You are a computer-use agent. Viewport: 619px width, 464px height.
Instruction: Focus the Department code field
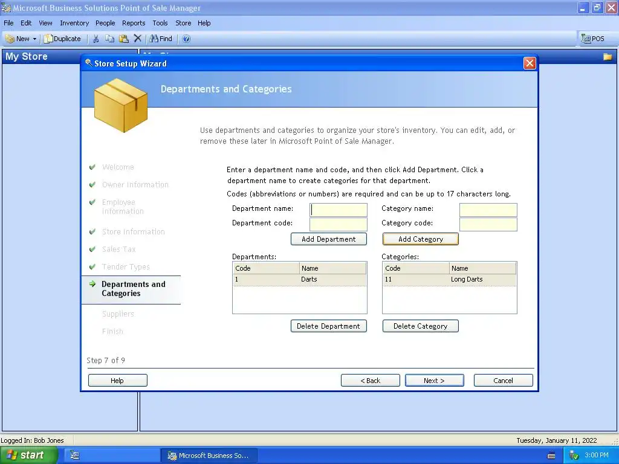[x=339, y=224]
